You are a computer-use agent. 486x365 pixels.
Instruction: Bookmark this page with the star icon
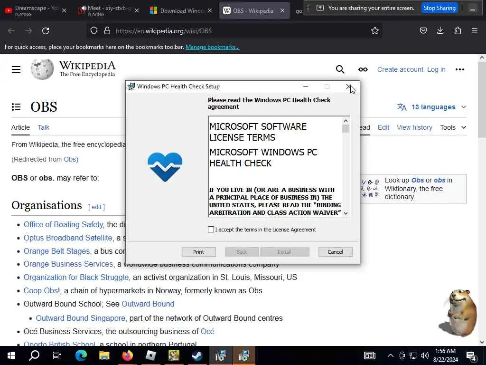click(375, 31)
